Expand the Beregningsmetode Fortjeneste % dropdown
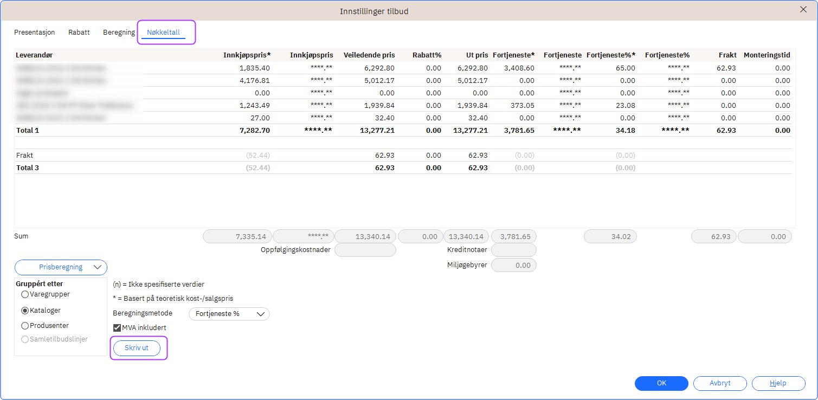The width and height of the screenshot is (818, 400). (x=229, y=314)
